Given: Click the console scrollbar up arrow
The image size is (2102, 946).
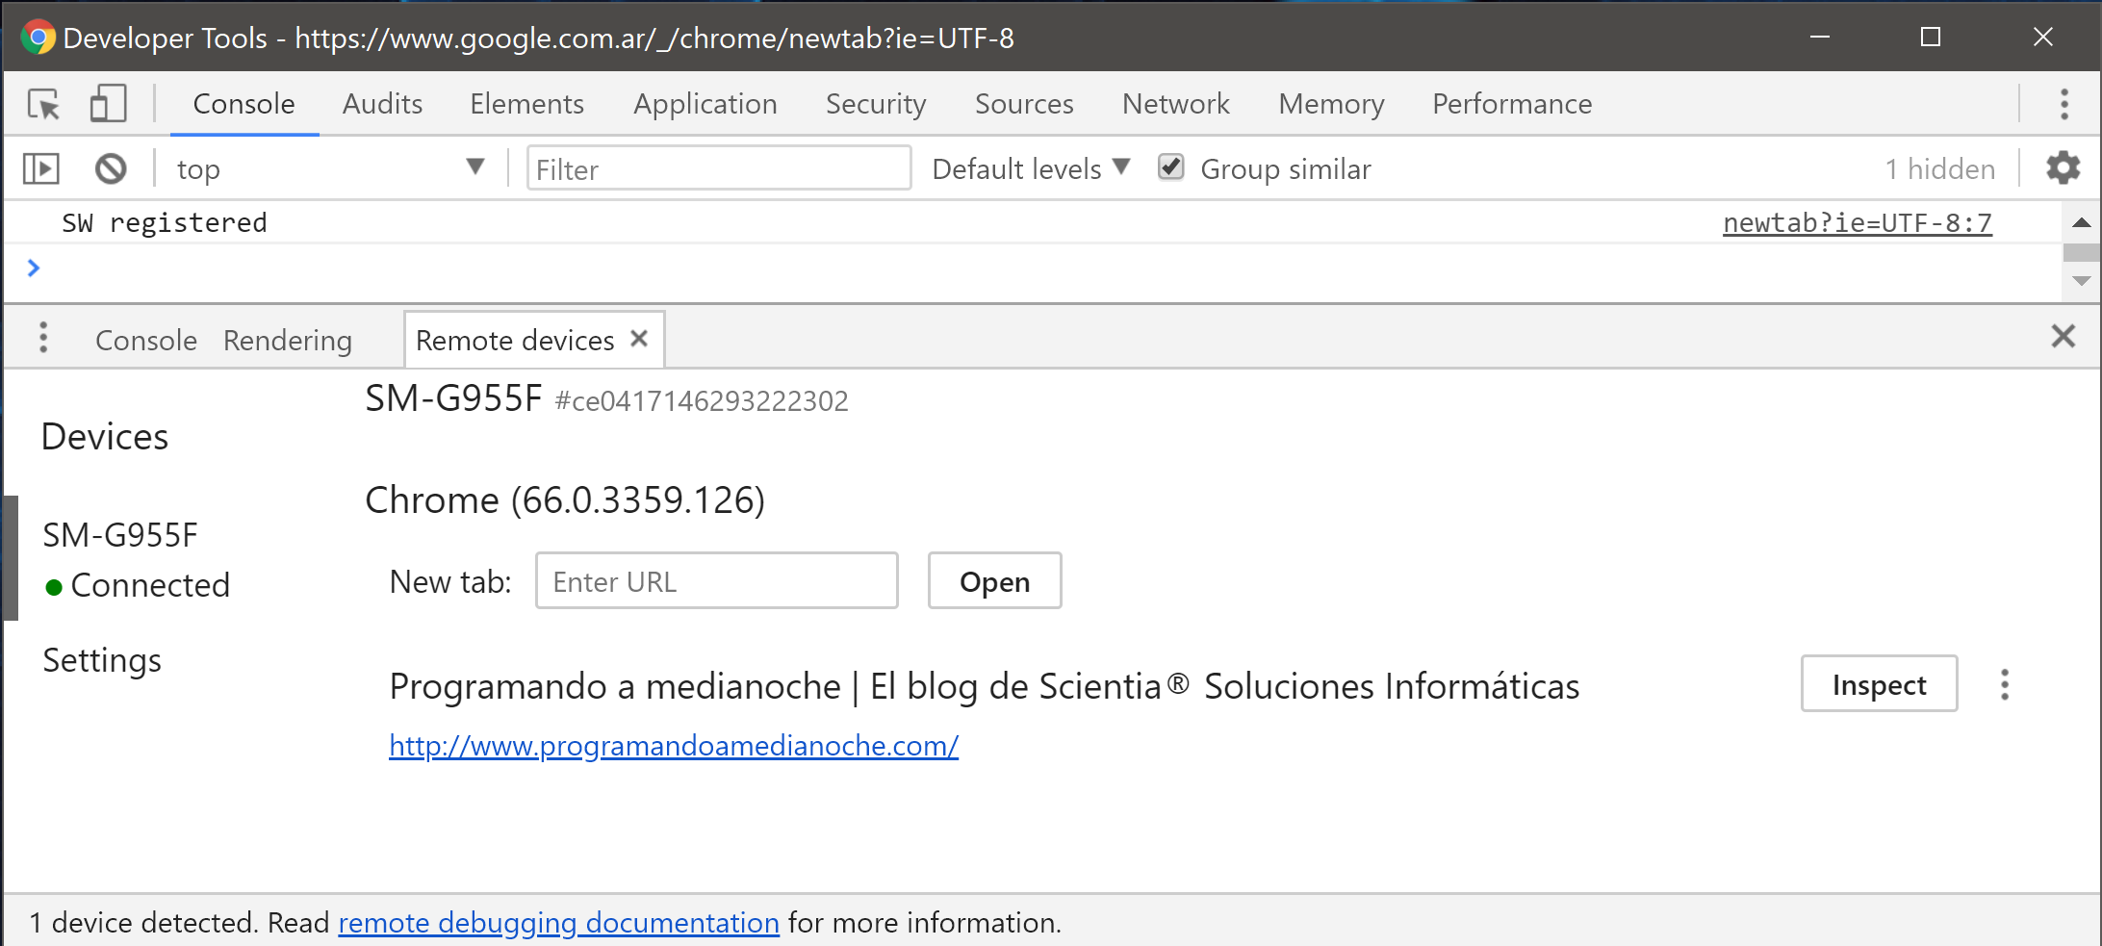Looking at the screenshot, I should point(2081,223).
